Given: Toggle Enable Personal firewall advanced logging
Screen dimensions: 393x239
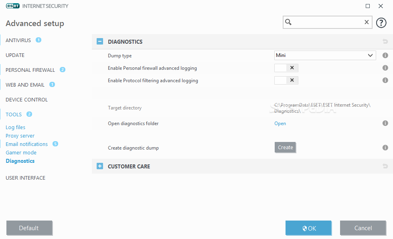Looking at the screenshot, I should coord(286,68).
